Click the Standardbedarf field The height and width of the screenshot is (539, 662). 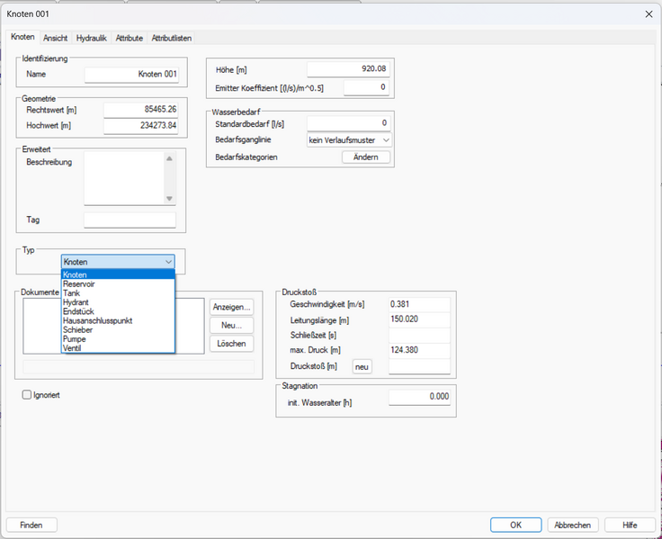pos(348,123)
